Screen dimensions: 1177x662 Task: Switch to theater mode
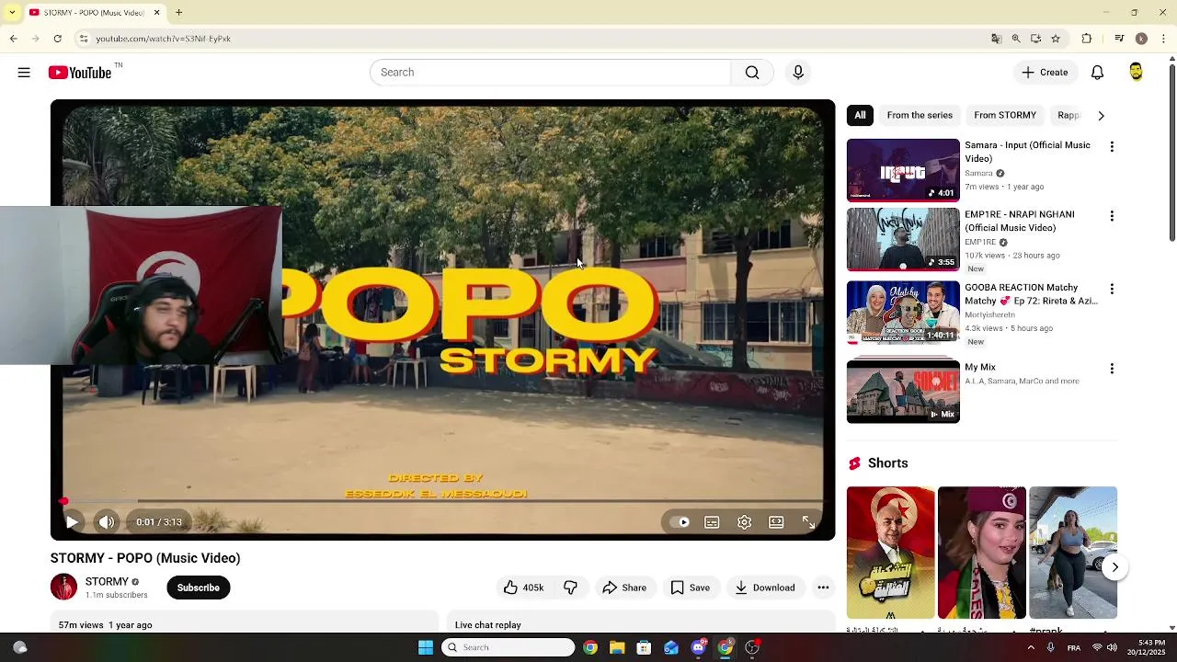(776, 522)
